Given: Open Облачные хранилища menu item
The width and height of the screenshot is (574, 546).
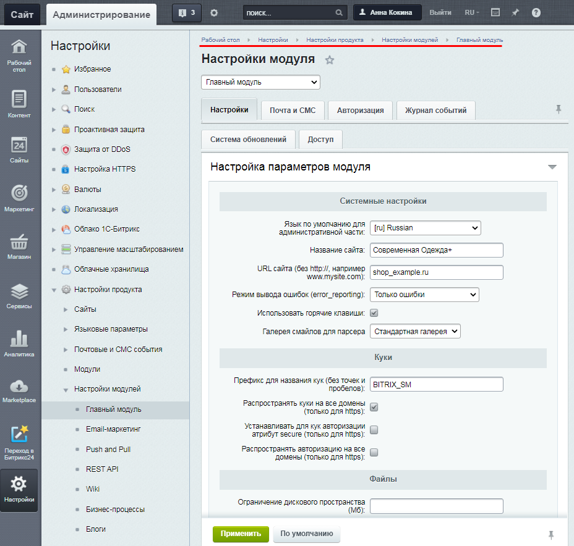Looking at the screenshot, I should (x=111, y=269).
